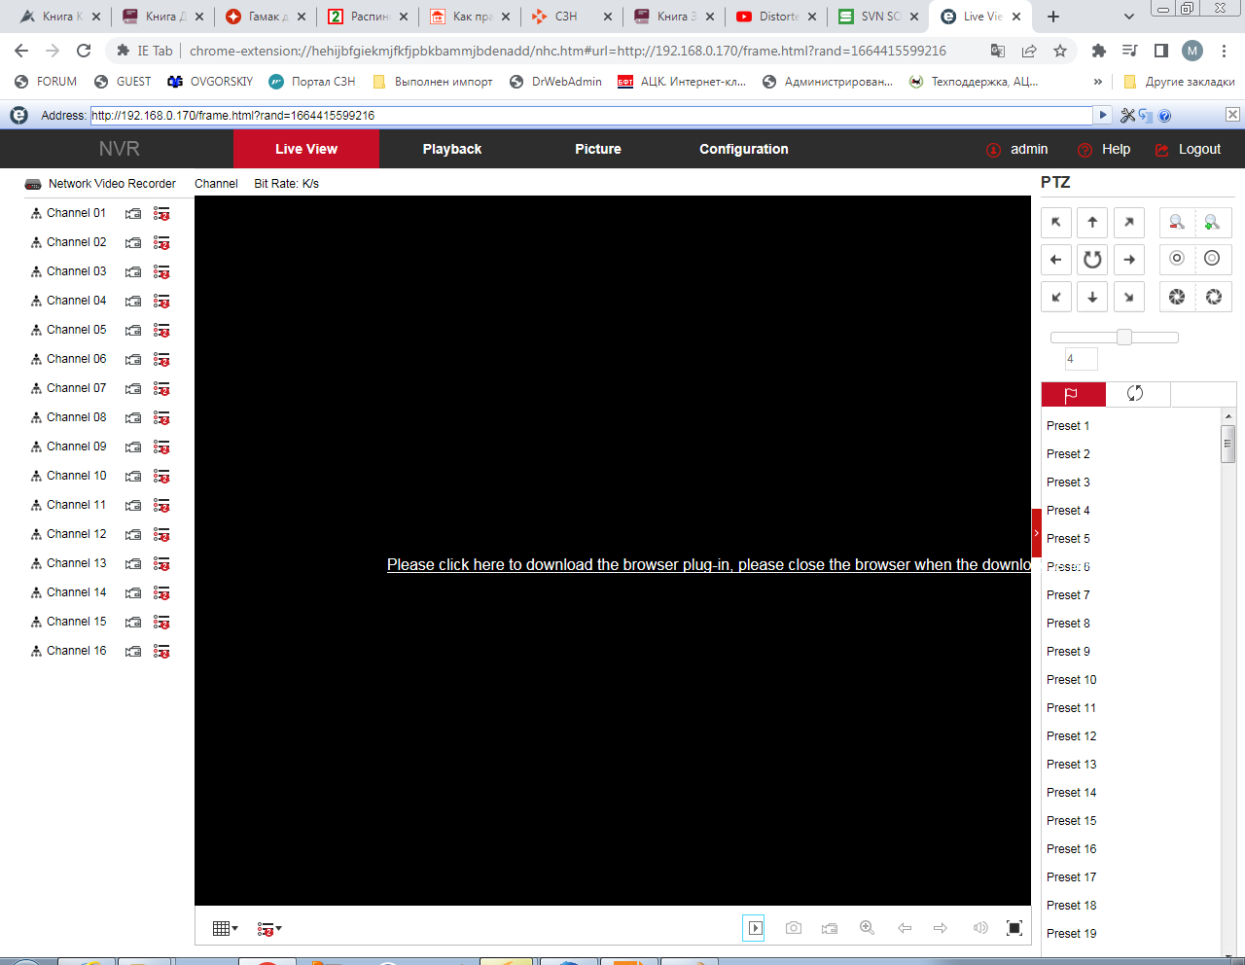
Task: Pan PTZ camera up-left
Action: [x=1056, y=223]
